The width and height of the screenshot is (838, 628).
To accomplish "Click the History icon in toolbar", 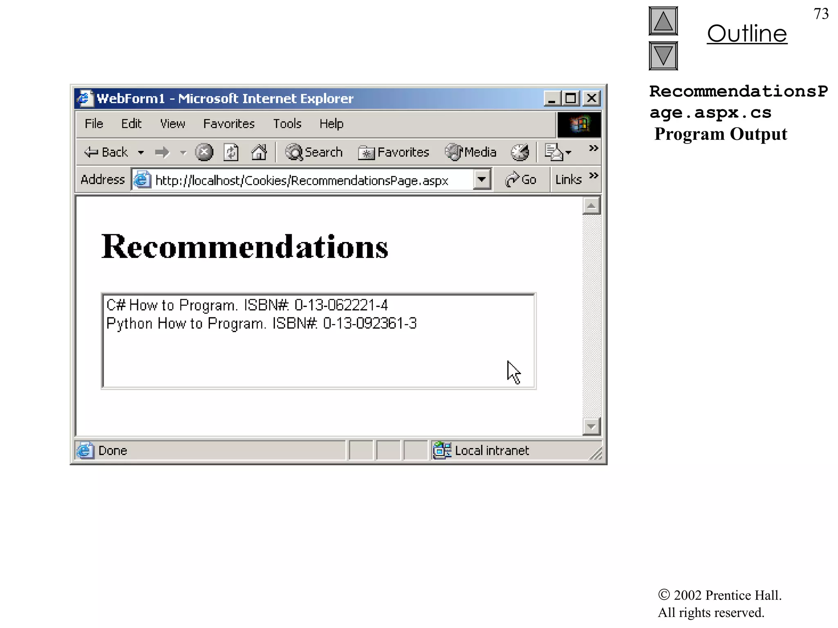I will [520, 153].
